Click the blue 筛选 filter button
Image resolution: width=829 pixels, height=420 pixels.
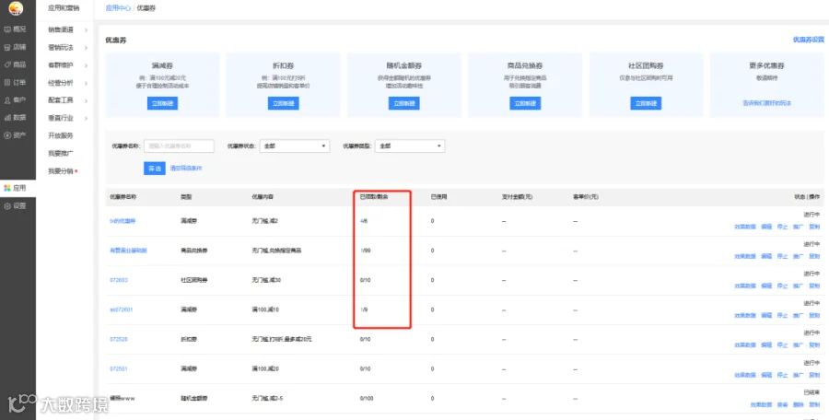pos(155,169)
